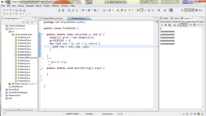
Task: Minimize the Project Explorer panel
Action: tap(33, 18)
